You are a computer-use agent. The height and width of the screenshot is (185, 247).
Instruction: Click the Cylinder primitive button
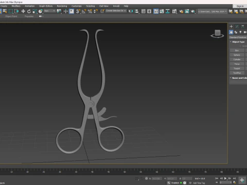pyautogui.click(x=237, y=60)
